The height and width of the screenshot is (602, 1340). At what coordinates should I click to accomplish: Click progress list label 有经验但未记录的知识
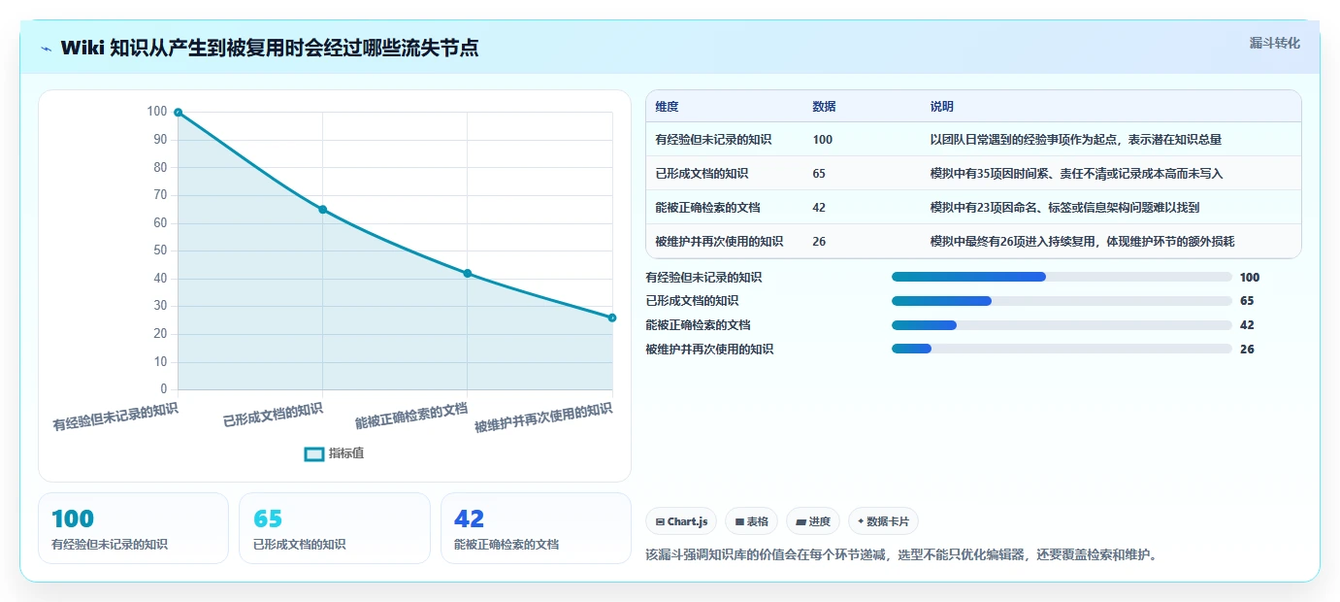click(x=703, y=278)
